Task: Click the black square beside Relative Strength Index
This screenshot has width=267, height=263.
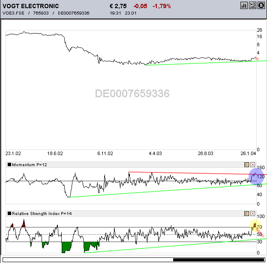Action: pos(9,213)
